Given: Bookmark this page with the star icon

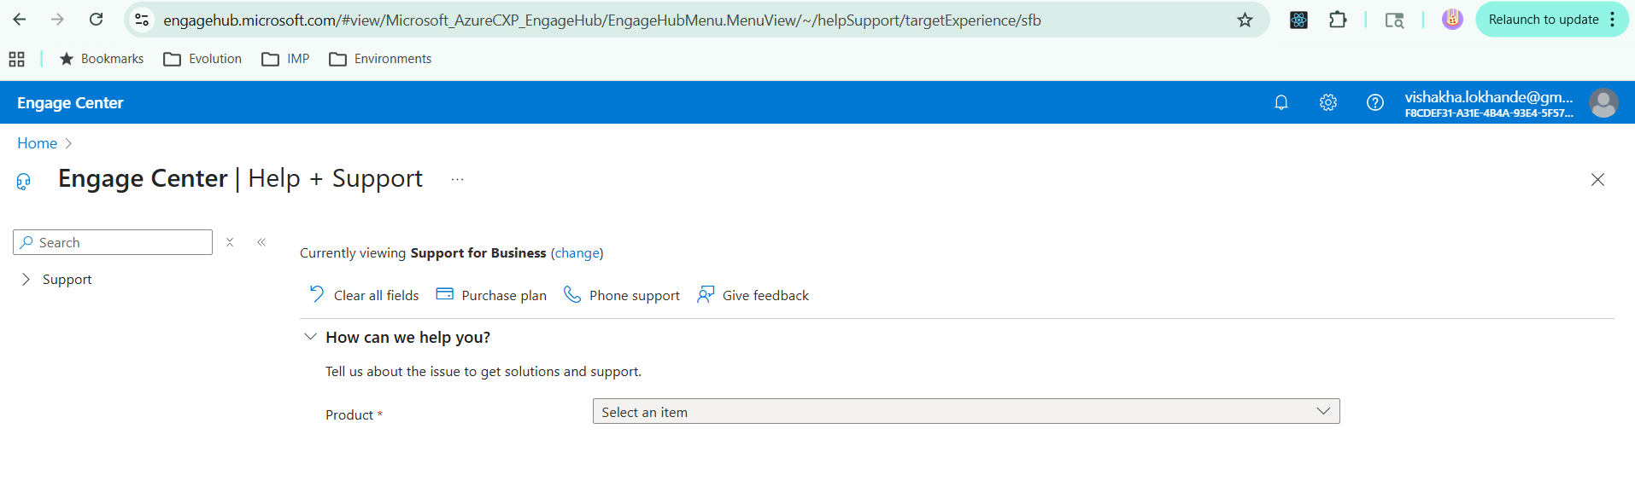Looking at the screenshot, I should click(1245, 20).
